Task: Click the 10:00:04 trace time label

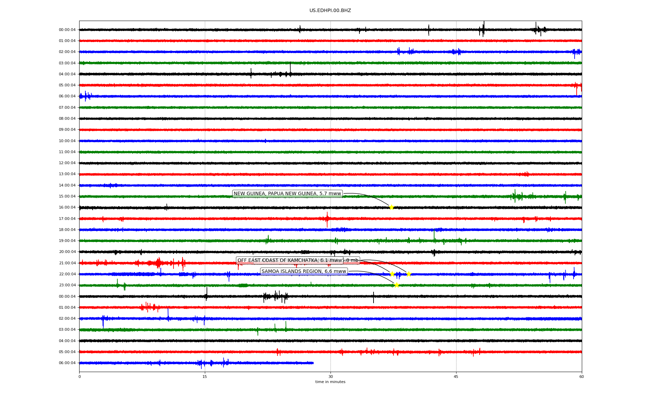Action: pos(67,141)
